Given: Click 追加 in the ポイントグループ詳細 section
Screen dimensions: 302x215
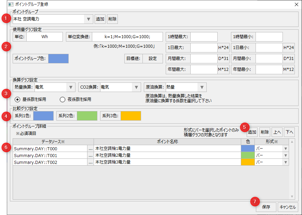Looking at the screenshot, I should click(251, 132).
